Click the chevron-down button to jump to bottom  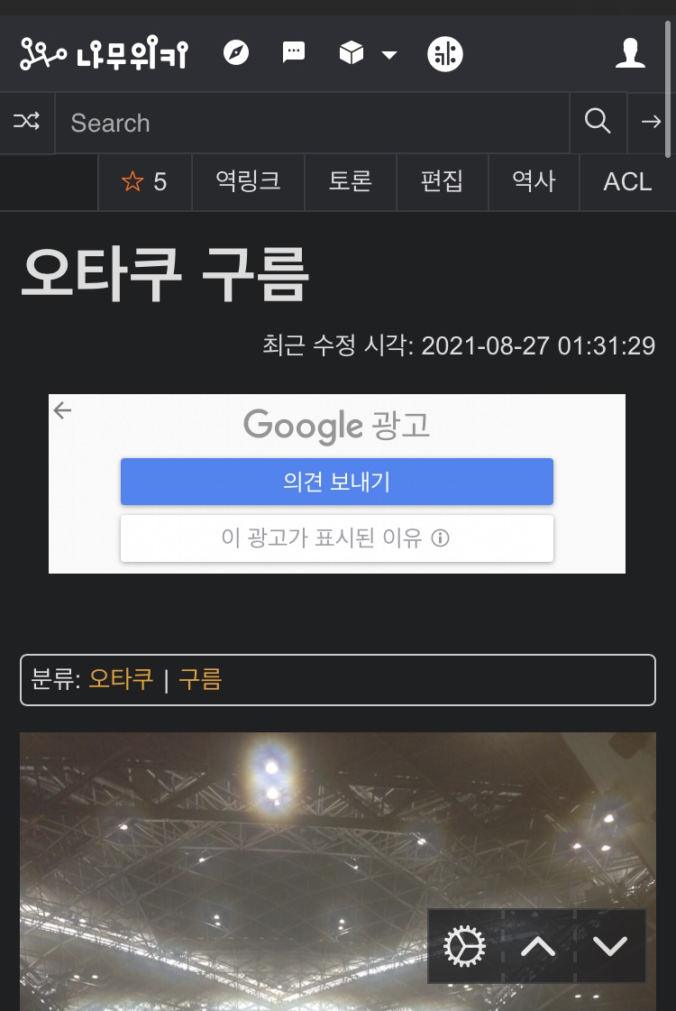tap(609, 947)
